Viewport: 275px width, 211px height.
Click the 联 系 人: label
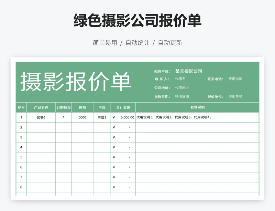(x=162, y=79)
